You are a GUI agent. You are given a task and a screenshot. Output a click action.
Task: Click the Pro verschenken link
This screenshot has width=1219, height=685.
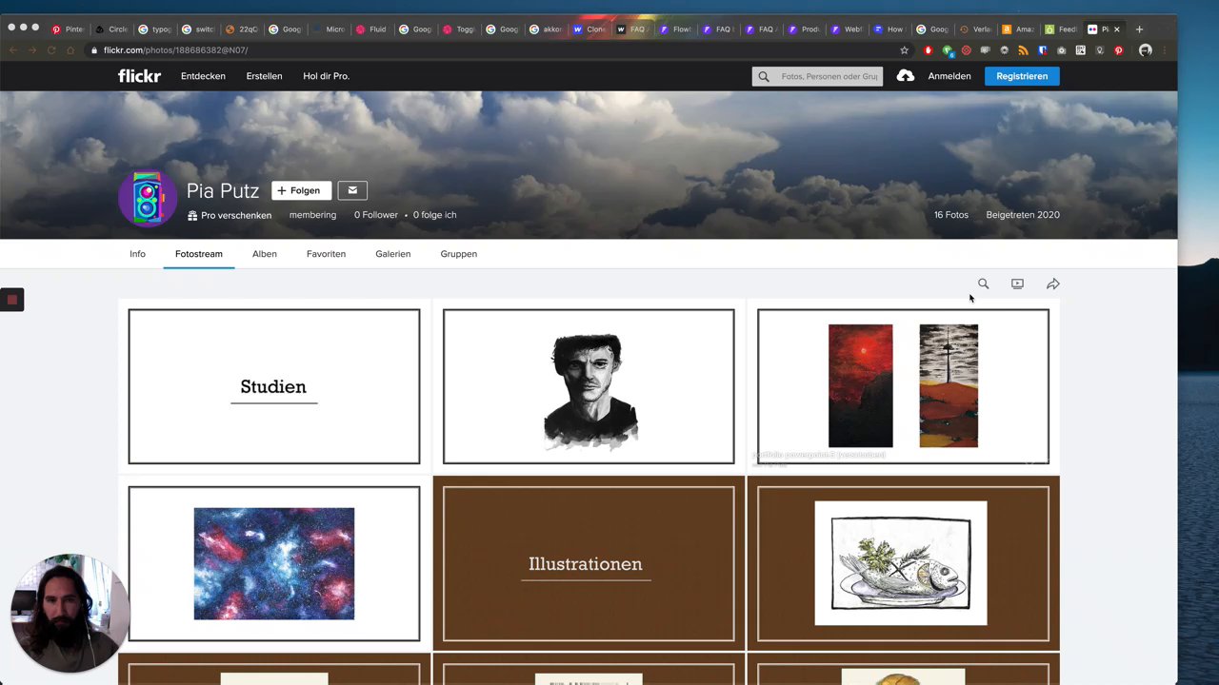tap(236, 216)
